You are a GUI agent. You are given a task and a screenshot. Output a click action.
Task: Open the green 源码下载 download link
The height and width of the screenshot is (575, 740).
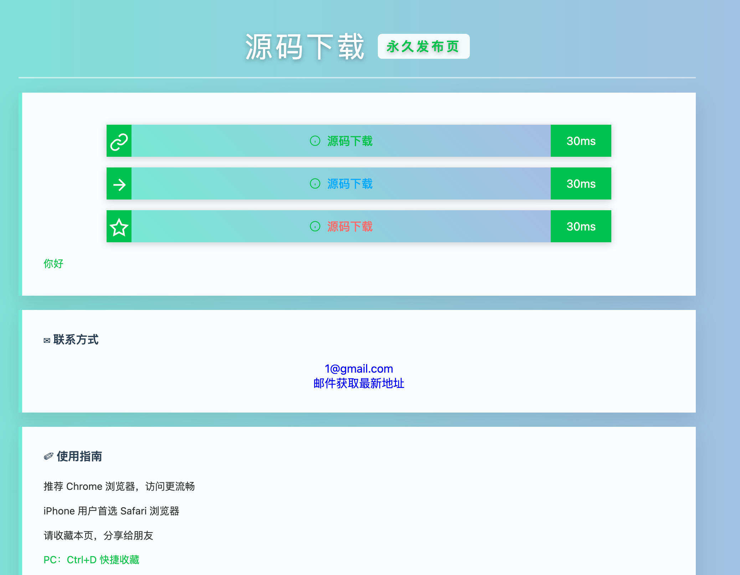[350, 141]
